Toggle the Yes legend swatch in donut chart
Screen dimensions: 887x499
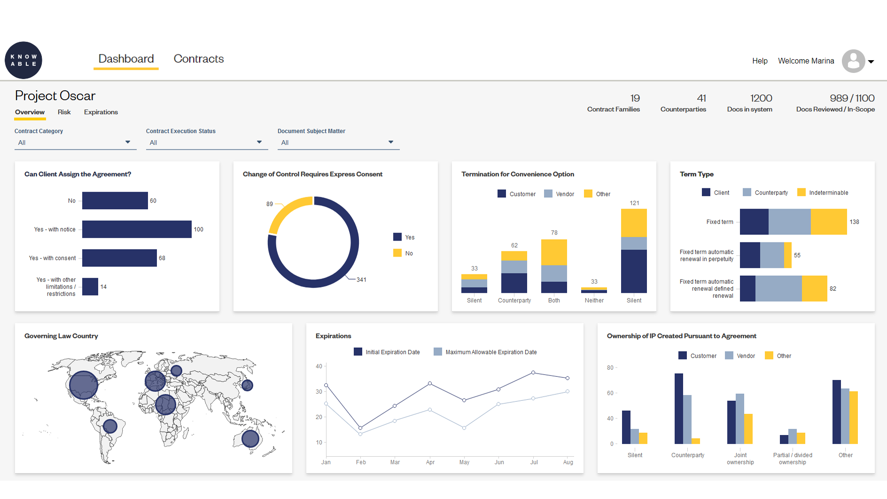(397, 237)
